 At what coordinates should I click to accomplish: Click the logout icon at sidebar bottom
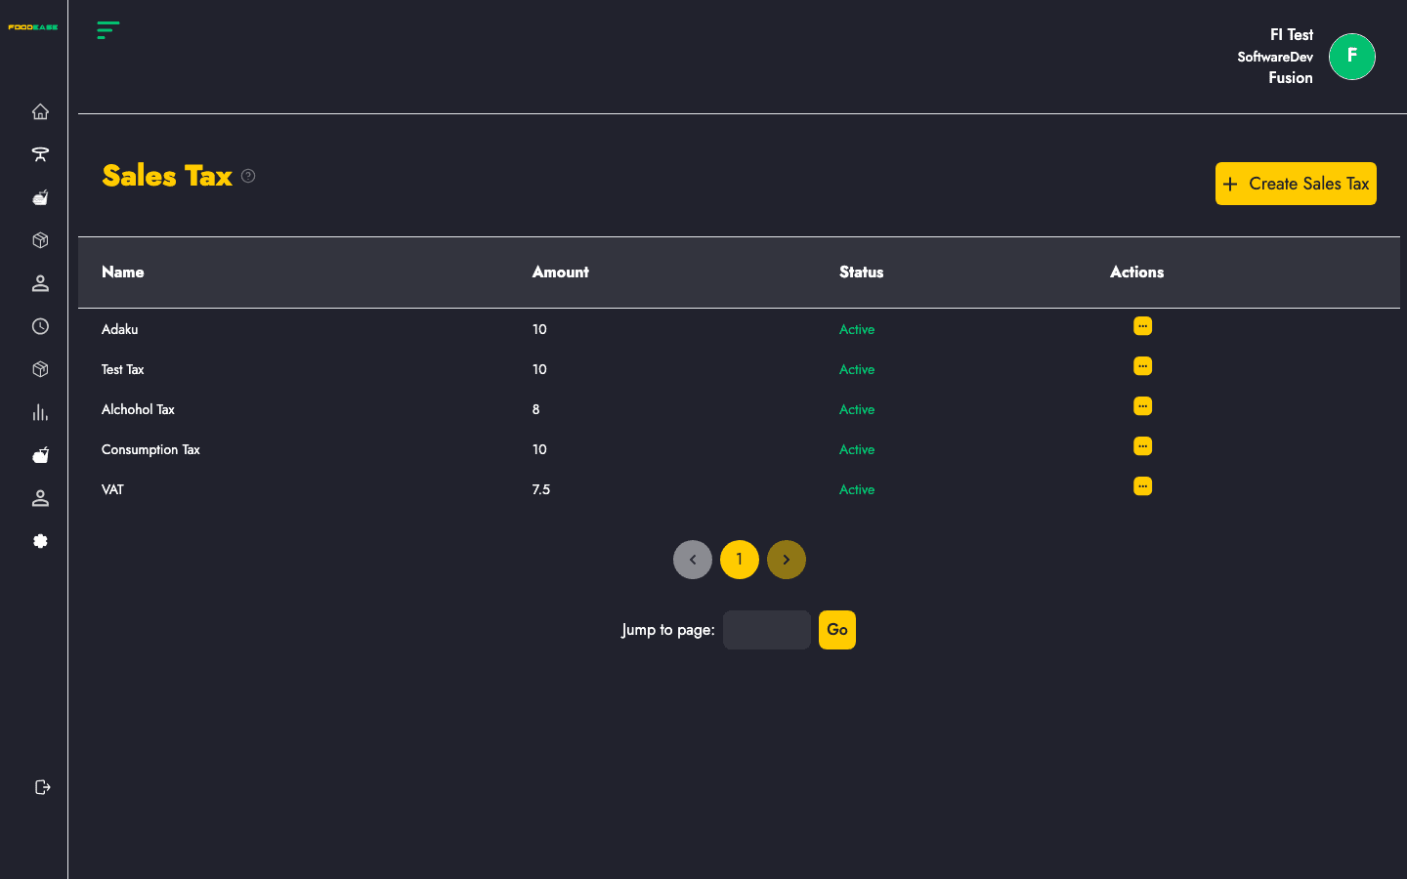click(42, 787)
